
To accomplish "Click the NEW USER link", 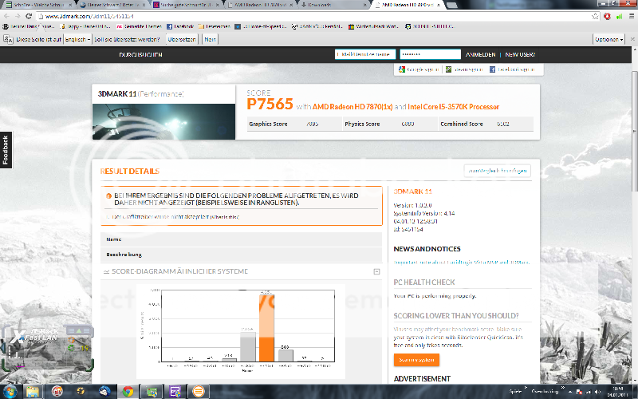I will (520, 54).
